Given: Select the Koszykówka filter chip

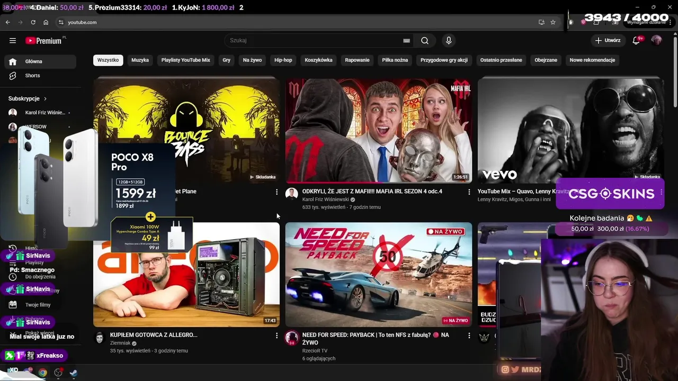Looking at the screenshot, I should pos(318,60).
